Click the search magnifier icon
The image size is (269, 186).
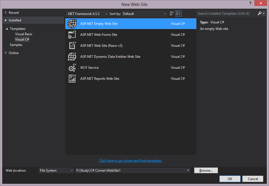[260, 13]
